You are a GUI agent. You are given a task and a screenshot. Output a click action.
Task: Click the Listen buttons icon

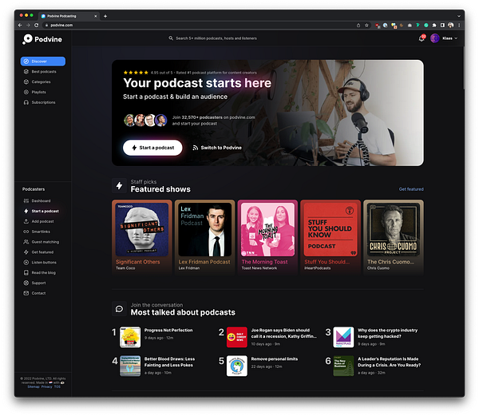[x=26, y=263]
